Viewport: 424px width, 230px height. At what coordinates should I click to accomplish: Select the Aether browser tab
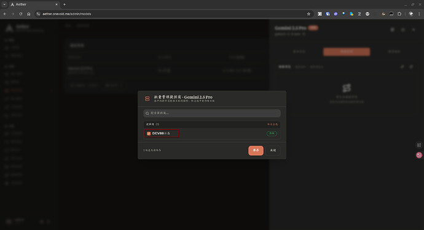pos(34,4)
